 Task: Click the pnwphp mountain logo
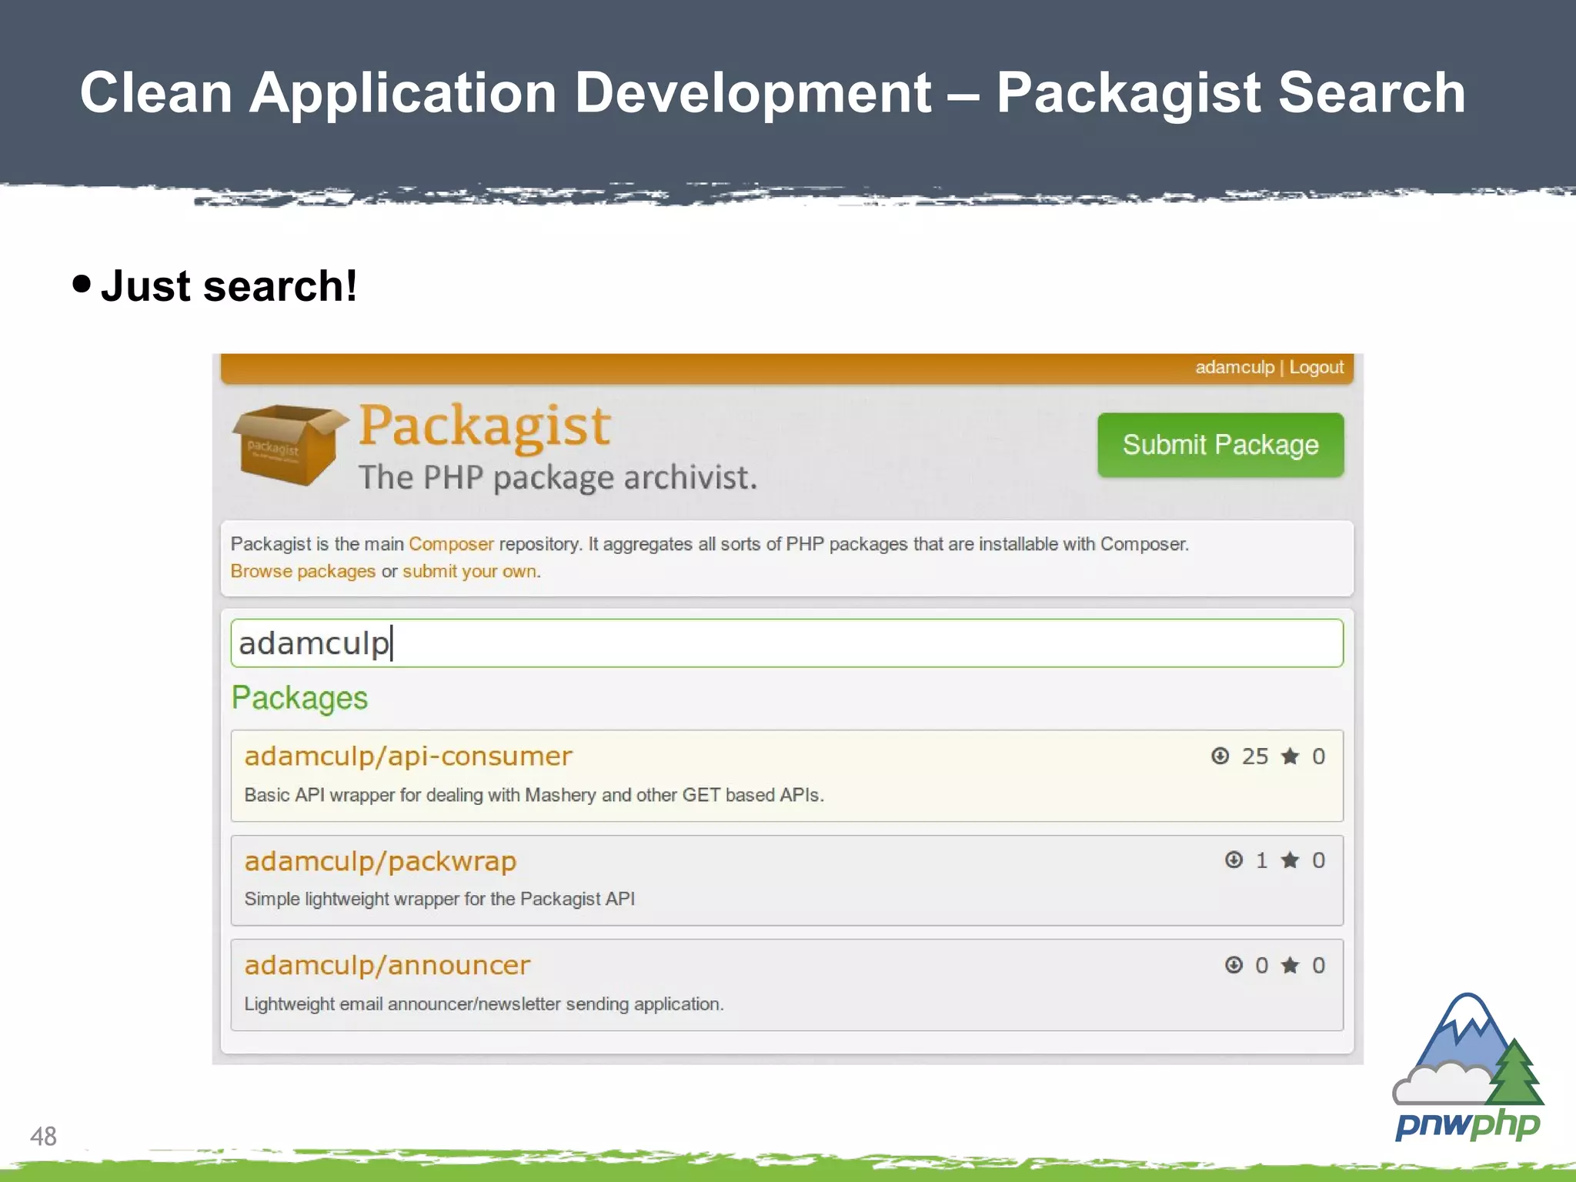pyautogui.click(x=1468, y=1067)
